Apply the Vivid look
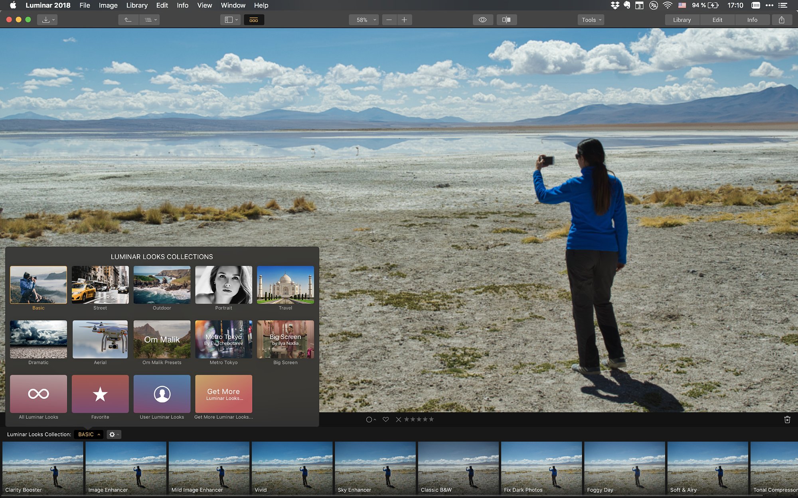Image resolution: width=798 pixels, height=498 pixels. pos(292,468)
